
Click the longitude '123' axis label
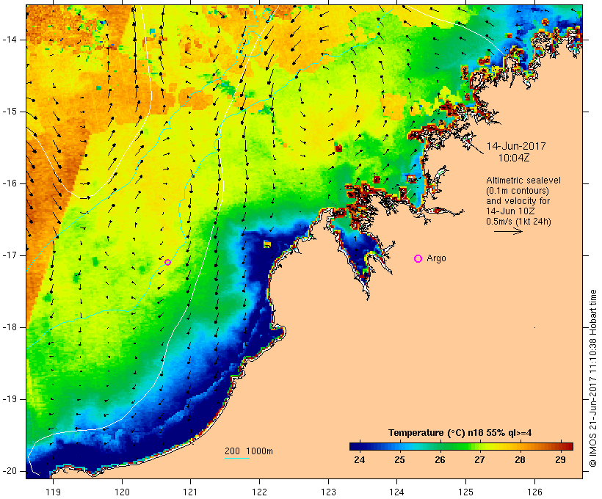tap(328, 492)
